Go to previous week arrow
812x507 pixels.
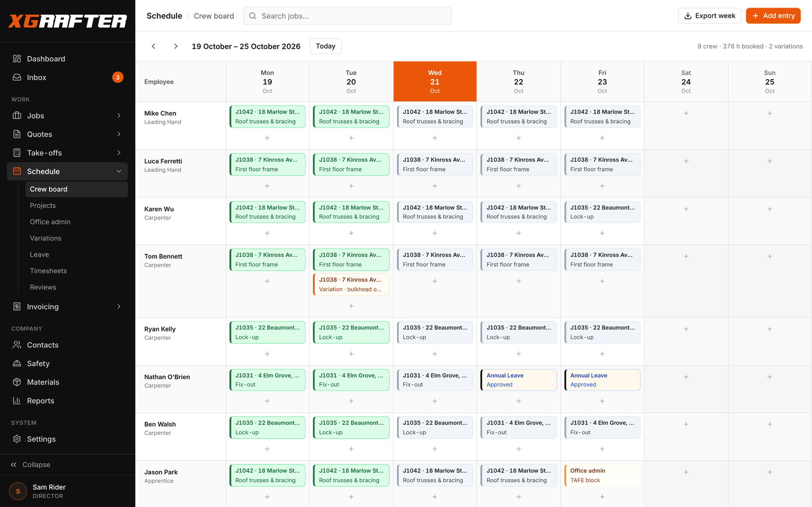[153, 46]
